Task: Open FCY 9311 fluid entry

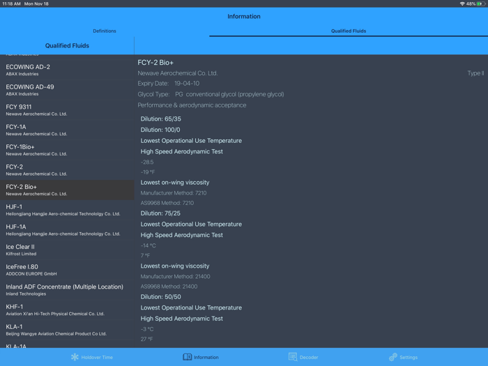Action: 67,110
